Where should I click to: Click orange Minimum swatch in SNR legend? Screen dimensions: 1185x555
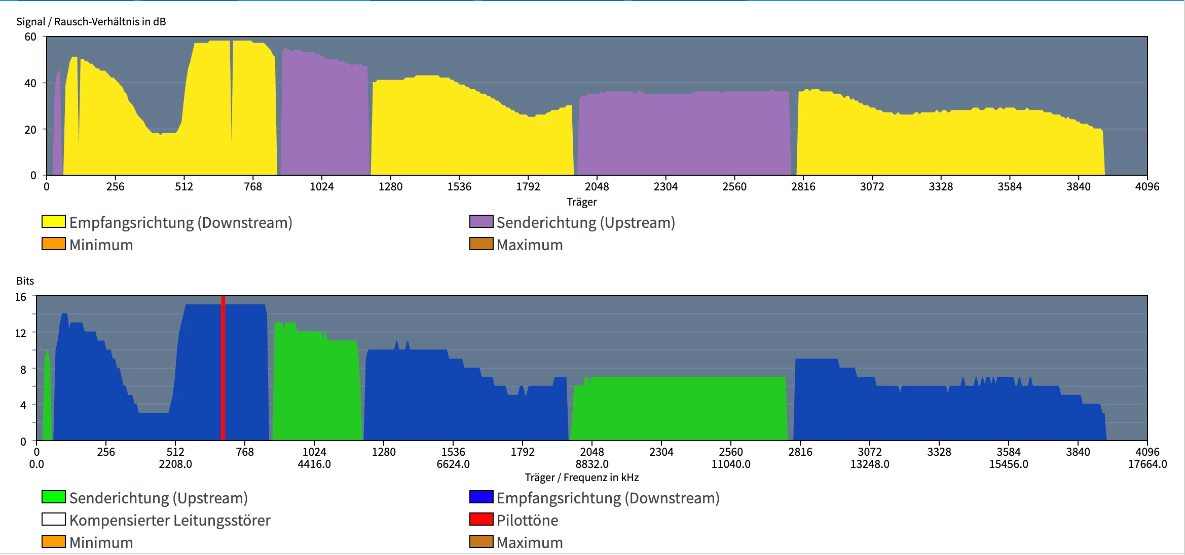(53, 244)
